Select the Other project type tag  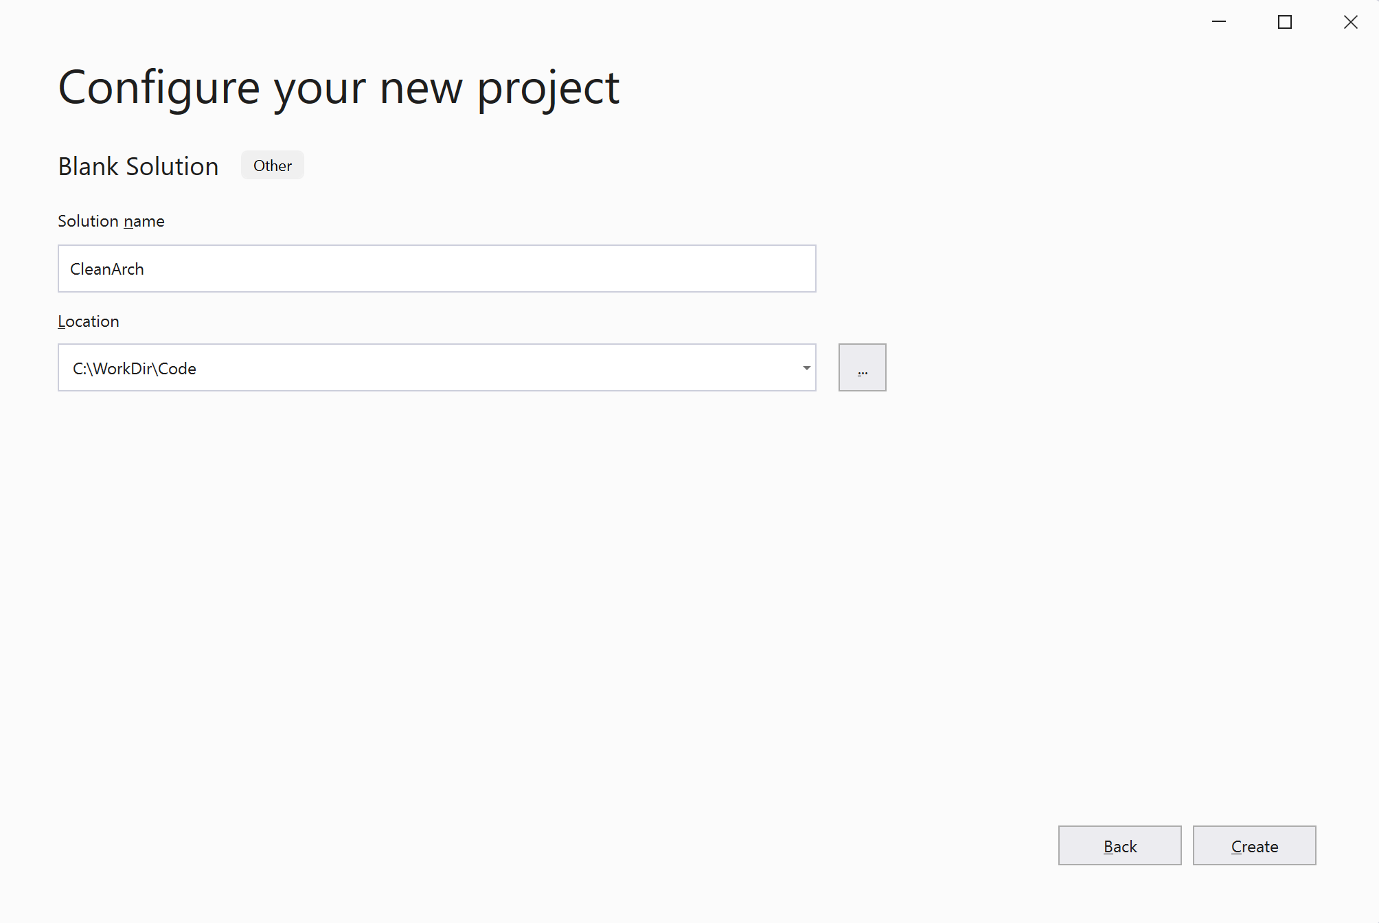tap(272, 165)
